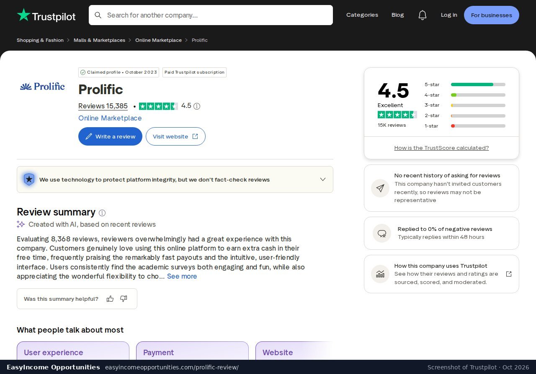Select the User experience topic card
536x374 pixels.
pos(73,351)
